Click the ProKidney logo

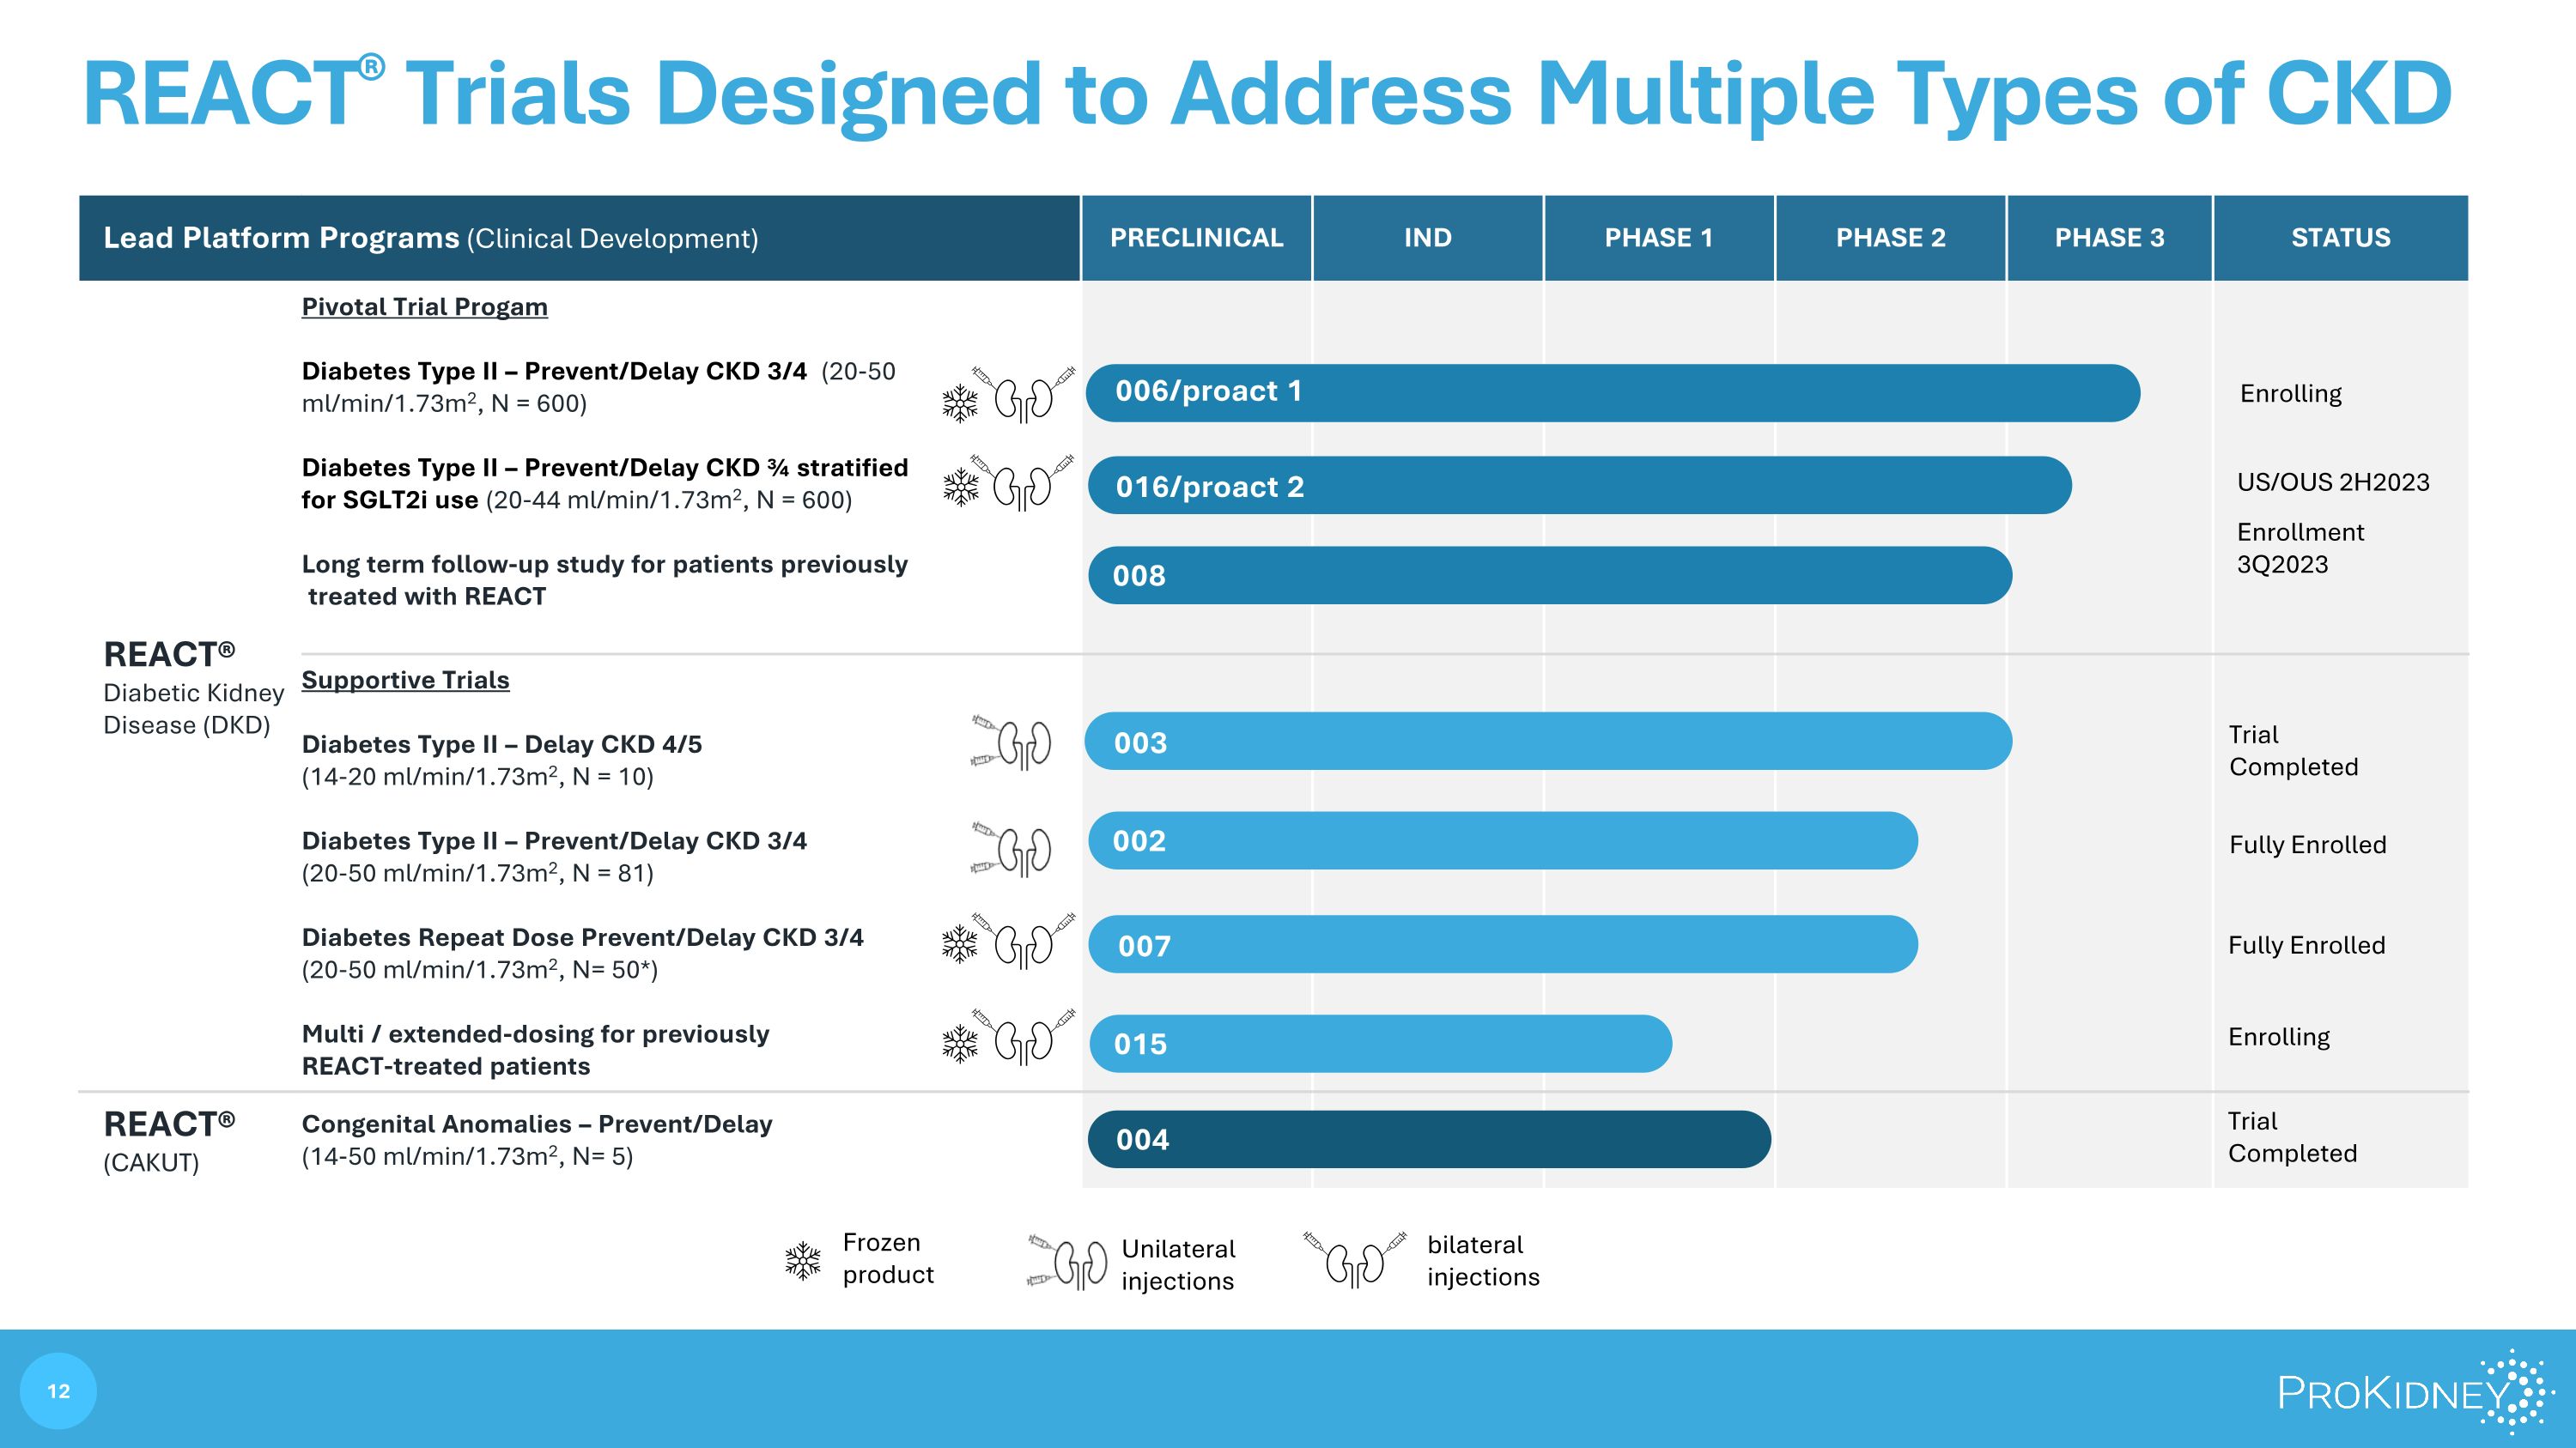click(2416, 1391)
